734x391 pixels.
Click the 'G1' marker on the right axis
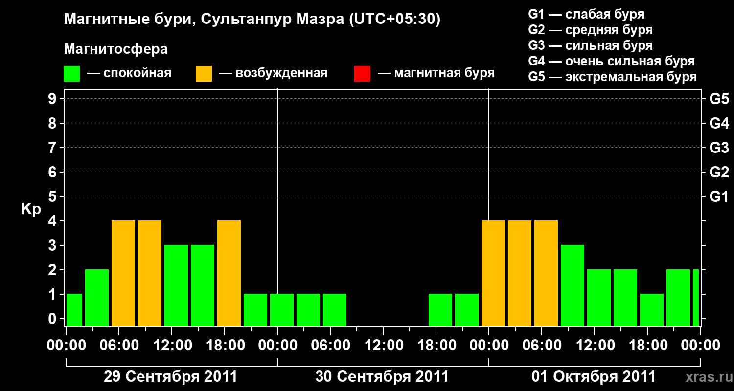click(x=719, y=197)
